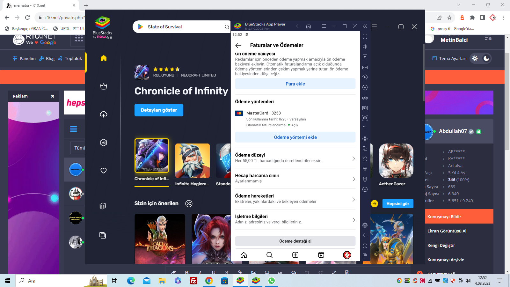Click the rotate screen icon in BlueStacks sidebar

click(365, 149)
